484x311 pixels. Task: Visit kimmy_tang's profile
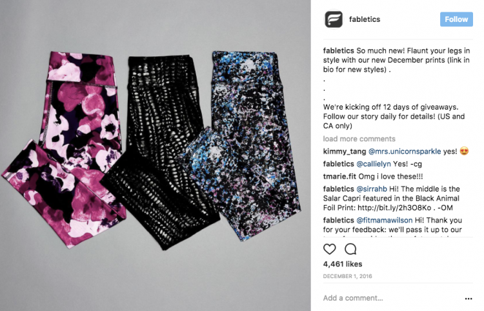tap(345, 152)
